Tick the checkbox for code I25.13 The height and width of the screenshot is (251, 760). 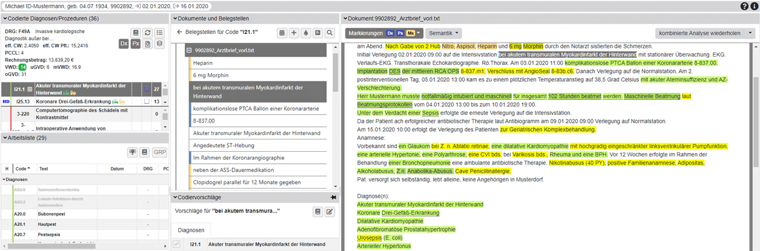pos(147,102)
